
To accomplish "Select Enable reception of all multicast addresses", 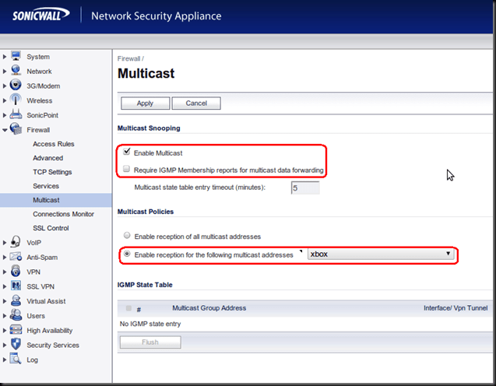I will (x=127, y=236).
